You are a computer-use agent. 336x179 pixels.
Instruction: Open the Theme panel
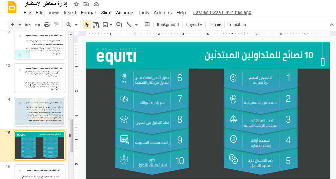tap(215, 25)
